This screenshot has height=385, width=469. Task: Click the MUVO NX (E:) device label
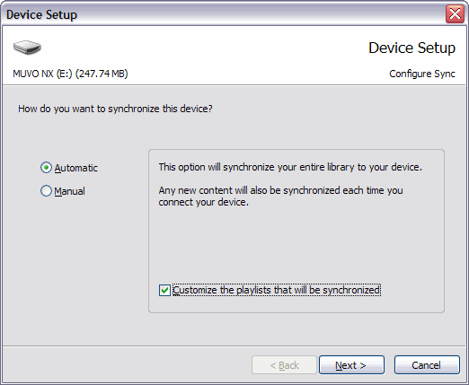click(70, 74)
